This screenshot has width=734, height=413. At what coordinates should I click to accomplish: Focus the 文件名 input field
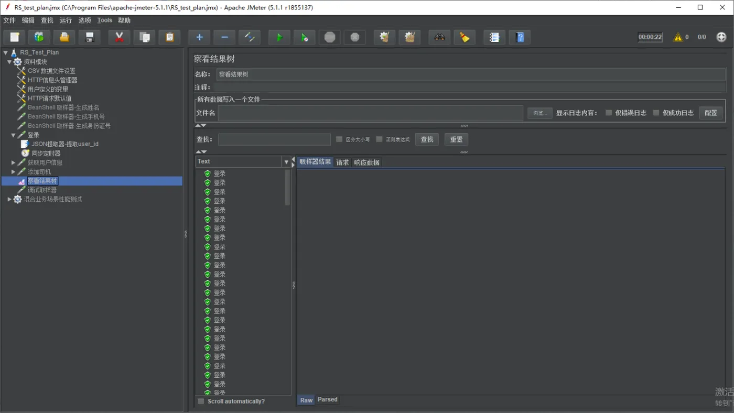tap(371, 113)
